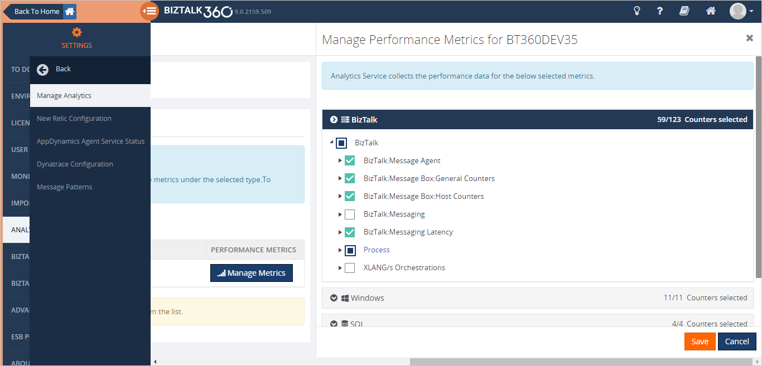The height and width of the screenshot is (366, 762).
Task: Save the performance metrics selection
Action: tap(700, 341)
